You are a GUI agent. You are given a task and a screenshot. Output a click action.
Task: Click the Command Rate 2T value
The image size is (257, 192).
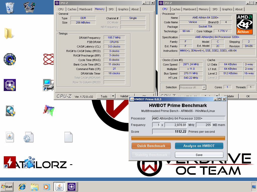coord(114,69)
